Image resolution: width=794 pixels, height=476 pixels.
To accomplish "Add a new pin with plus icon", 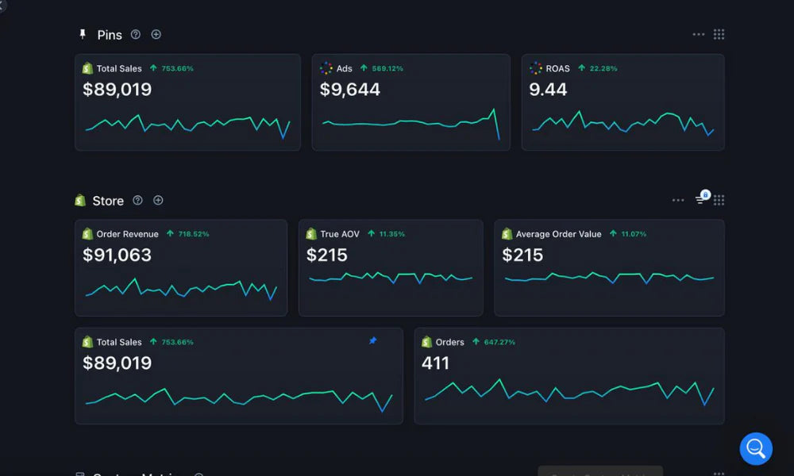I will (156, 34).
